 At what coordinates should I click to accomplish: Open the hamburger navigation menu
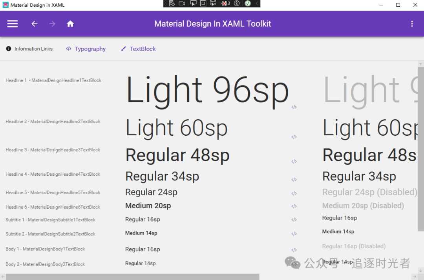click(x=12, y=24)
